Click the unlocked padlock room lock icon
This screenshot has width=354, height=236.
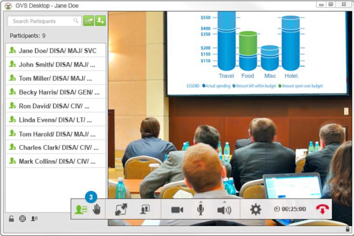point(11,219)
